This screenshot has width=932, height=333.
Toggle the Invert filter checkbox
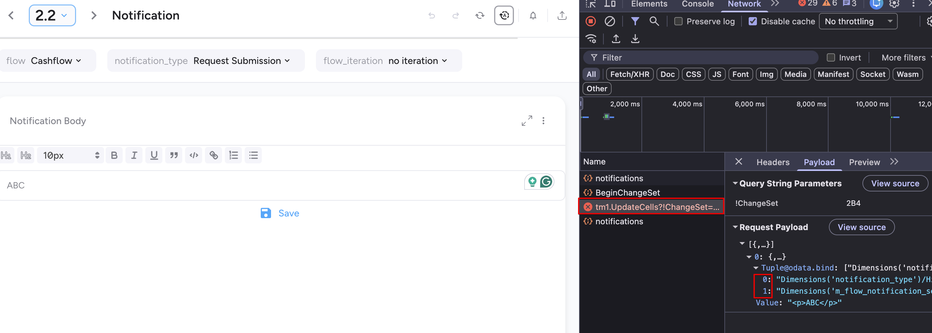click(831, 58)
